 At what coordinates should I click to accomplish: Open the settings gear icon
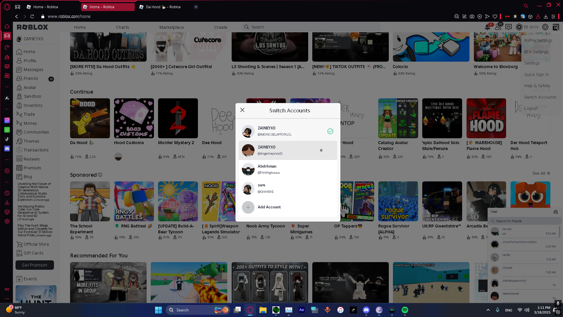545,27
